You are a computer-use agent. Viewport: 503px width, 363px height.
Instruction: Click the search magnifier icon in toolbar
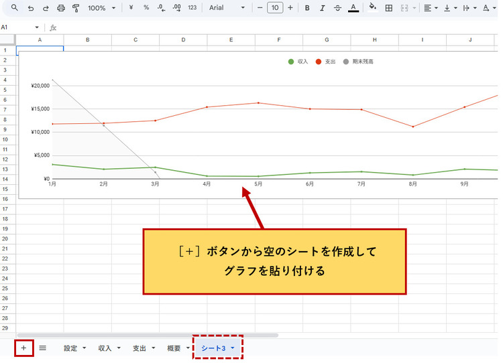(15, 7)
